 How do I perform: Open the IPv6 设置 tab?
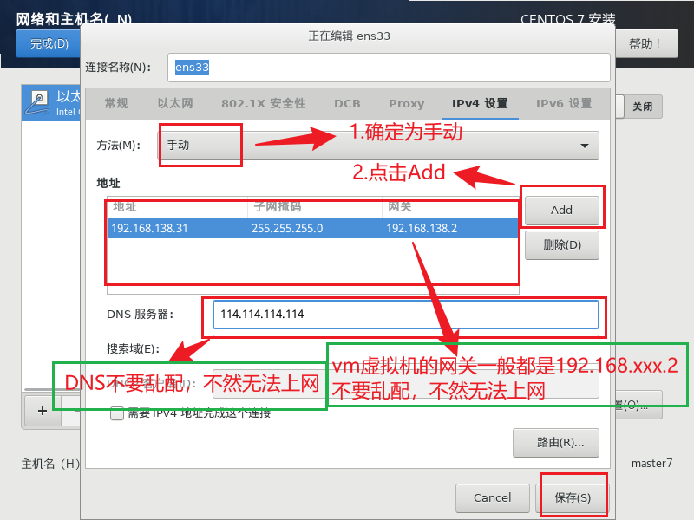pyautogui.click(x=563, y=103)
